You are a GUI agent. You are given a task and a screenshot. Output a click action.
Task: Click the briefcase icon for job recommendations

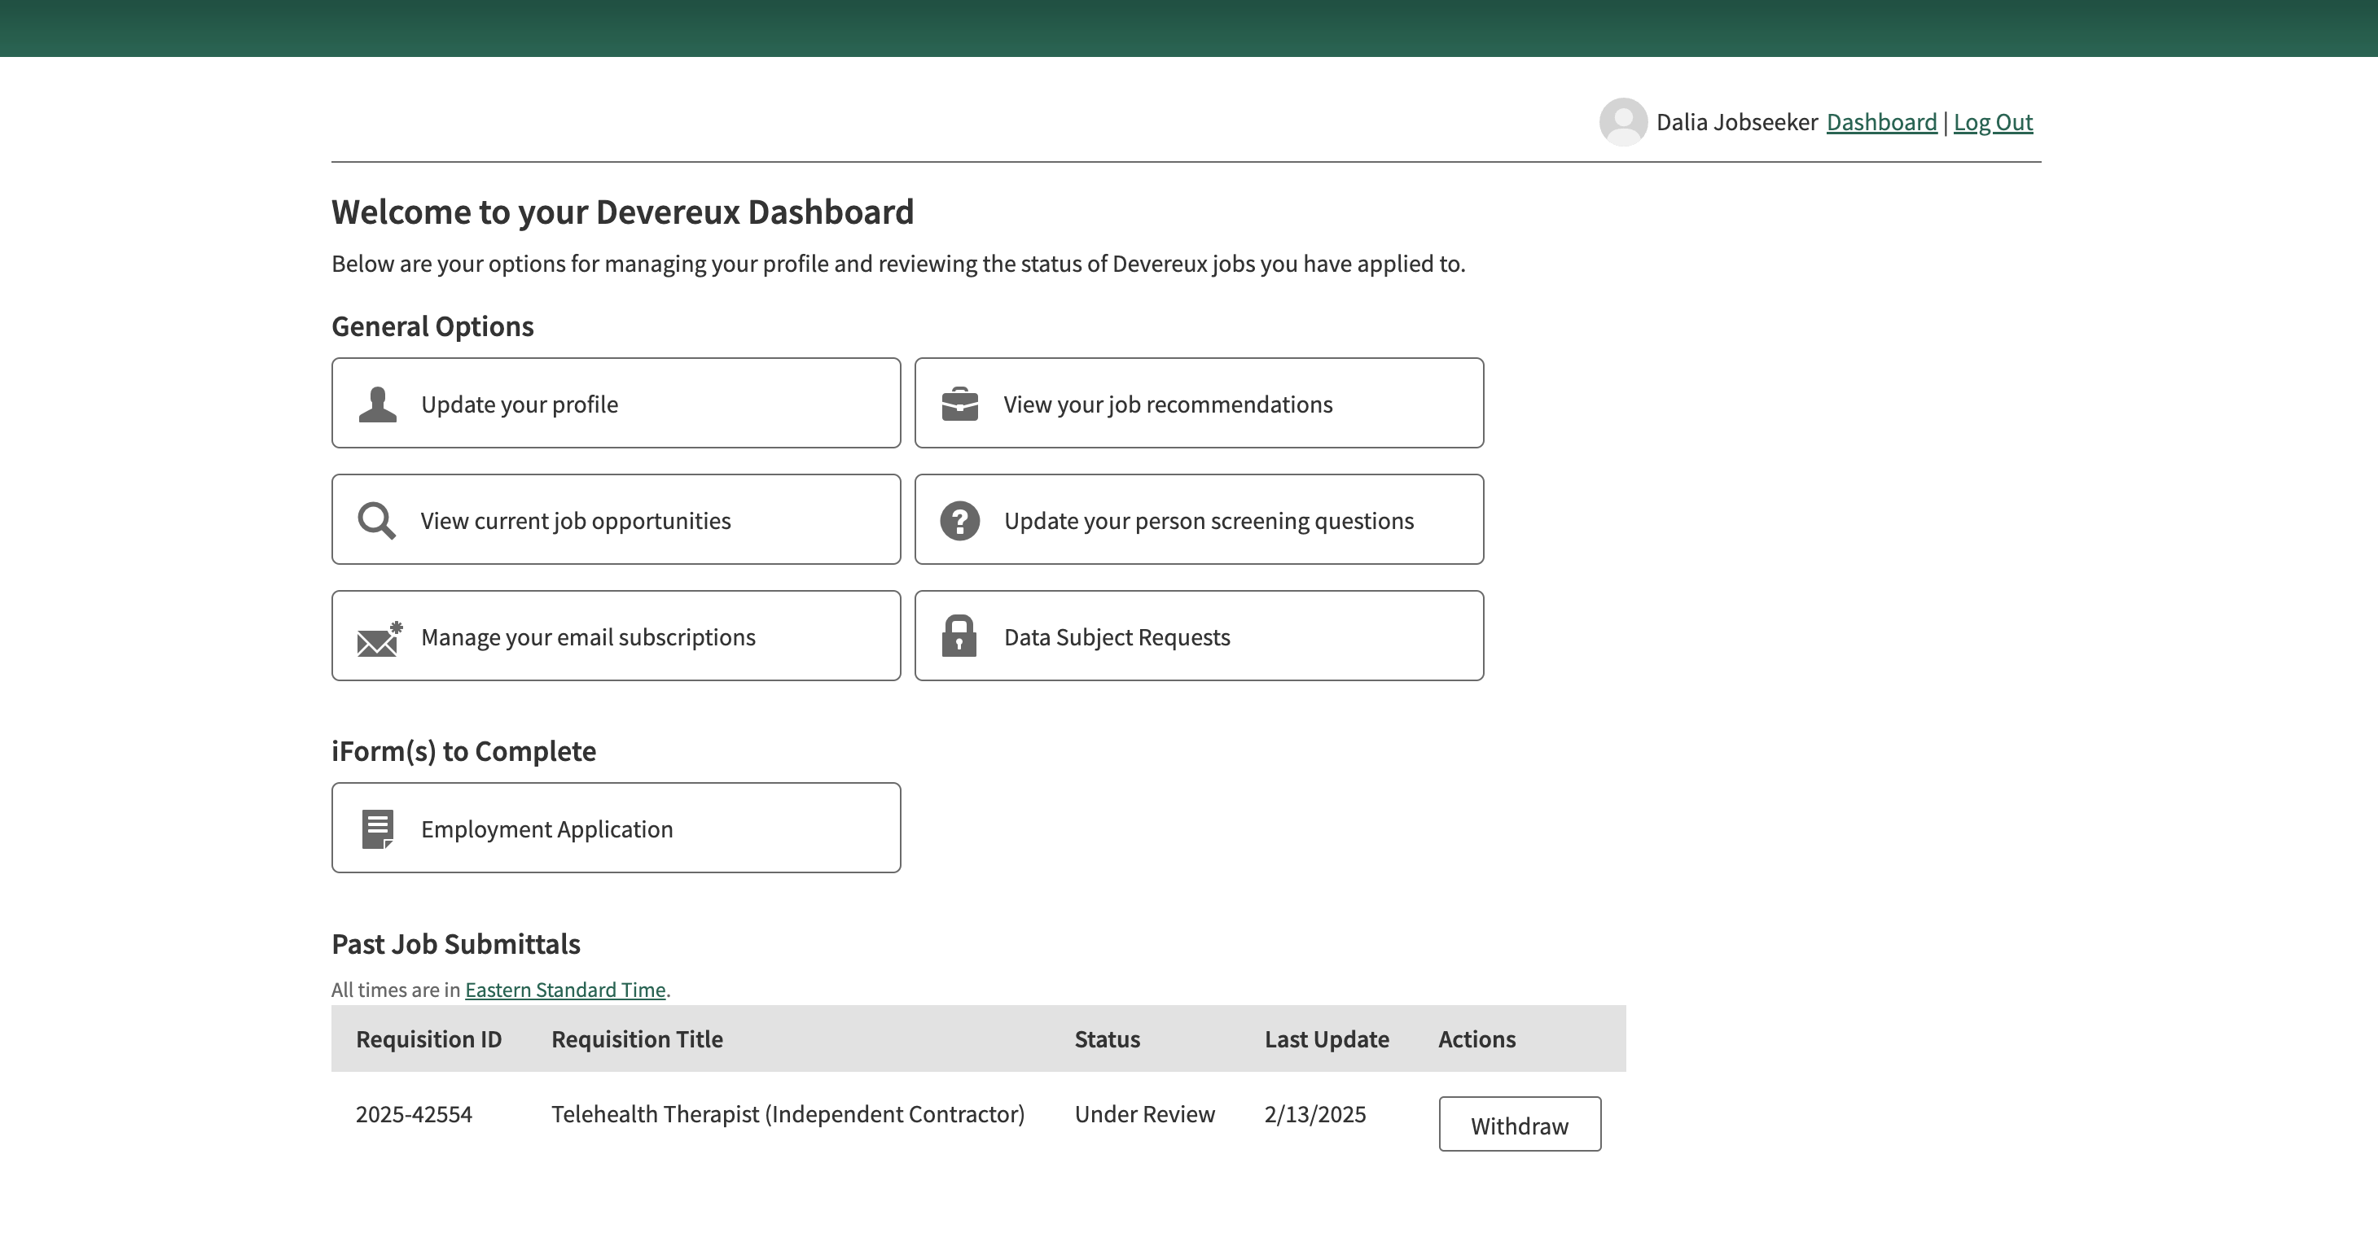pyautogui.click(x=960, y=404)
